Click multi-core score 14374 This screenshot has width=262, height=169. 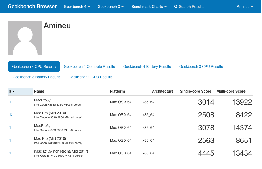pyautogui.click(x=242, y=128)
